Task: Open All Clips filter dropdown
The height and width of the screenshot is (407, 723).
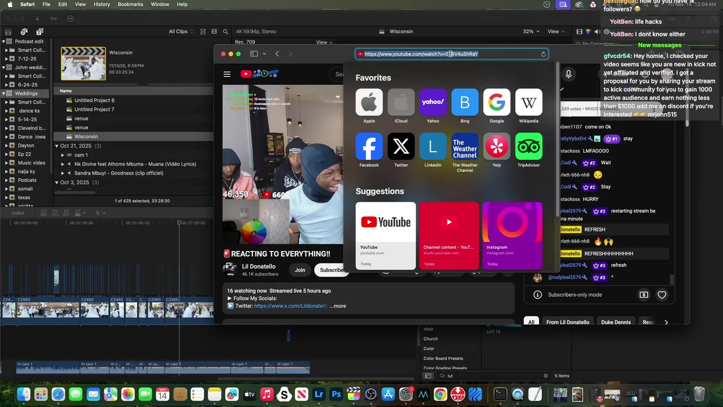Action: tap(181, 32)
